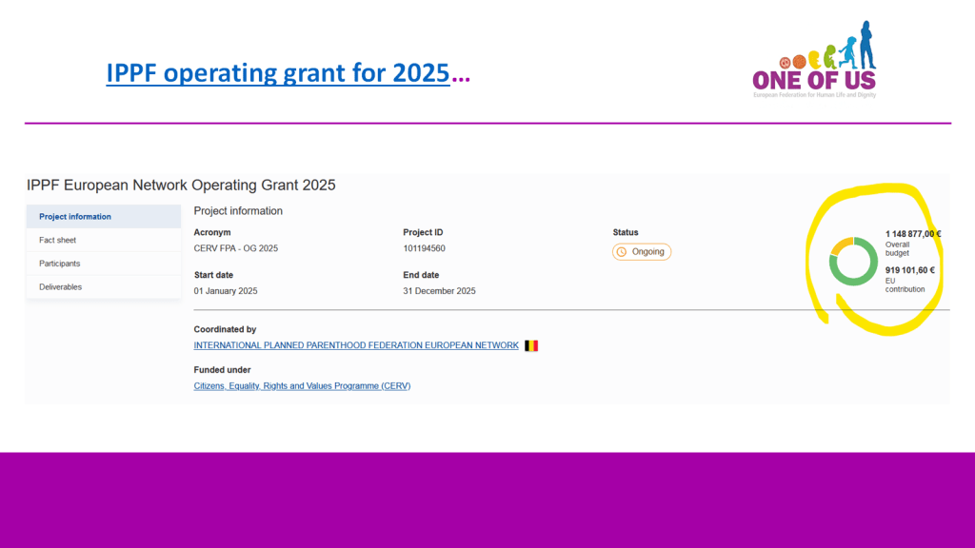Click the clock icon in the Ongoing badge
The image size is (975, 548).
tap(622, 252)
